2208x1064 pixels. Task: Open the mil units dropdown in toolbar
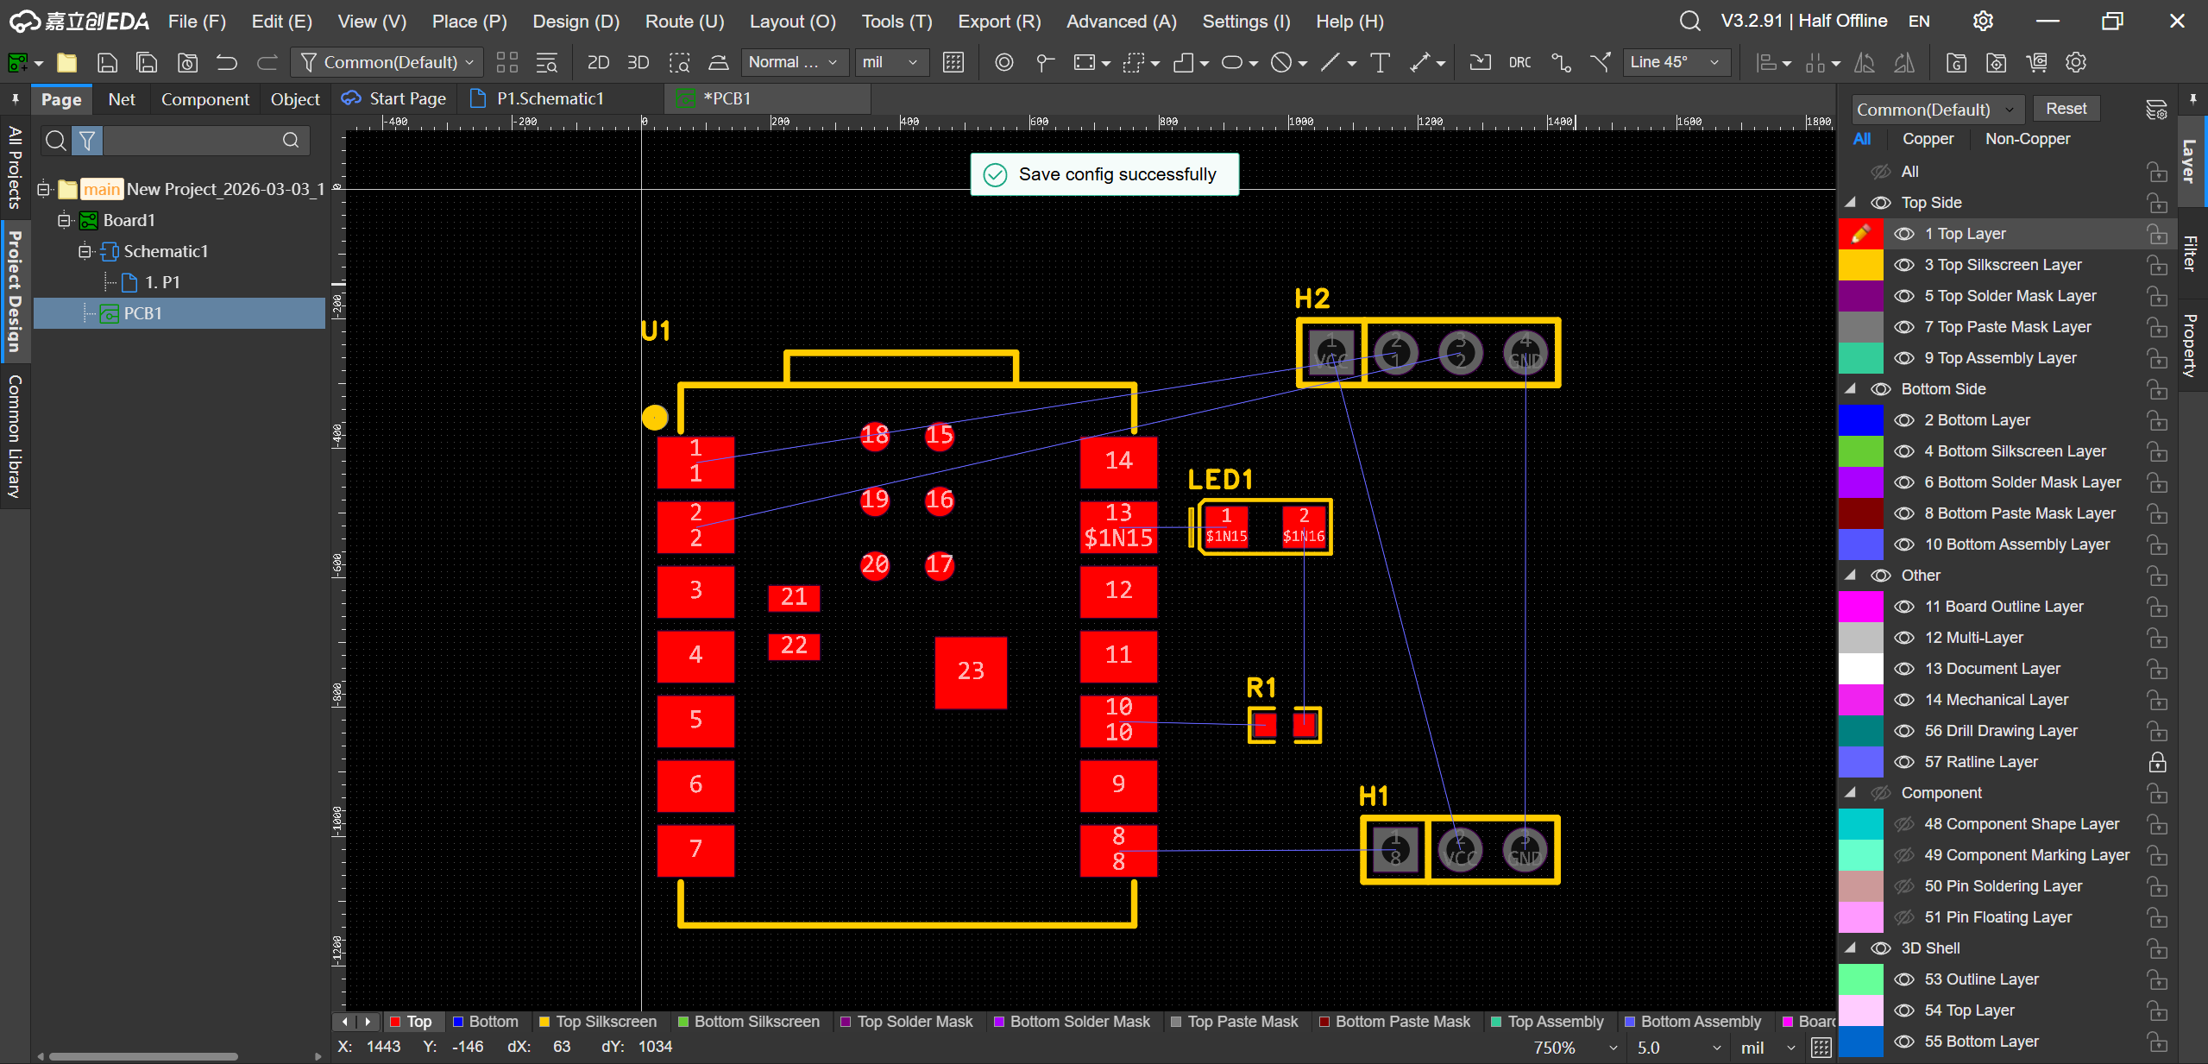pos(891,62)
